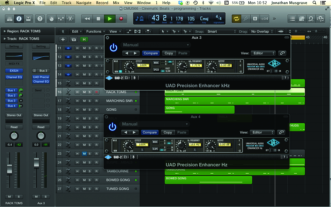Screen dimensions: 331x207
Task: Open the Loop Browser icon
Action: pyautogui.click(x=311, y=19)
